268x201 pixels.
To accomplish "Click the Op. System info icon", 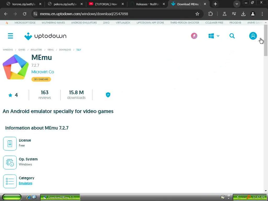I will 10,162.
